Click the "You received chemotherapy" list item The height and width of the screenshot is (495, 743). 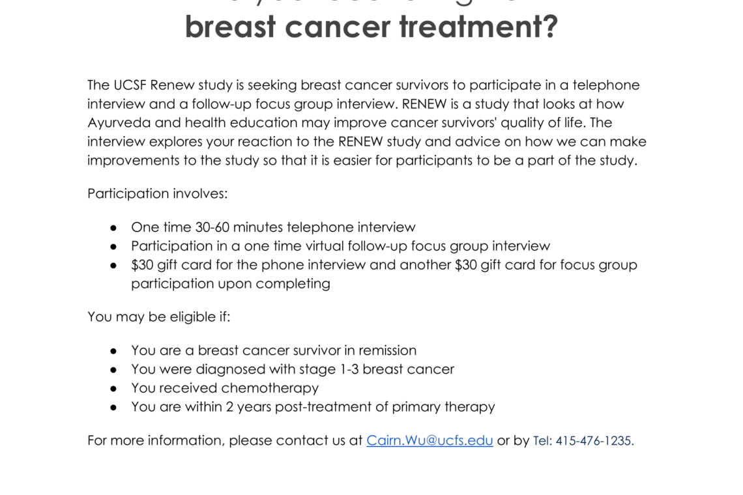pos(225,388)
